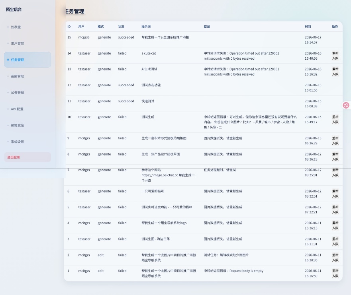Go to 邮箱发信 in the sidebar

27,125
